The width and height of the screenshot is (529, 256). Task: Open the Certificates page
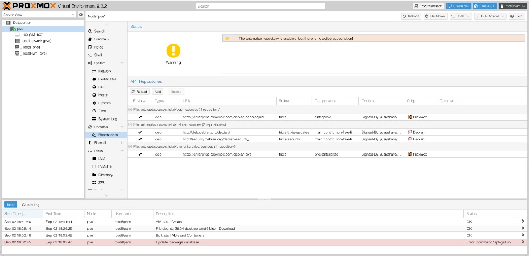(105, 79)
